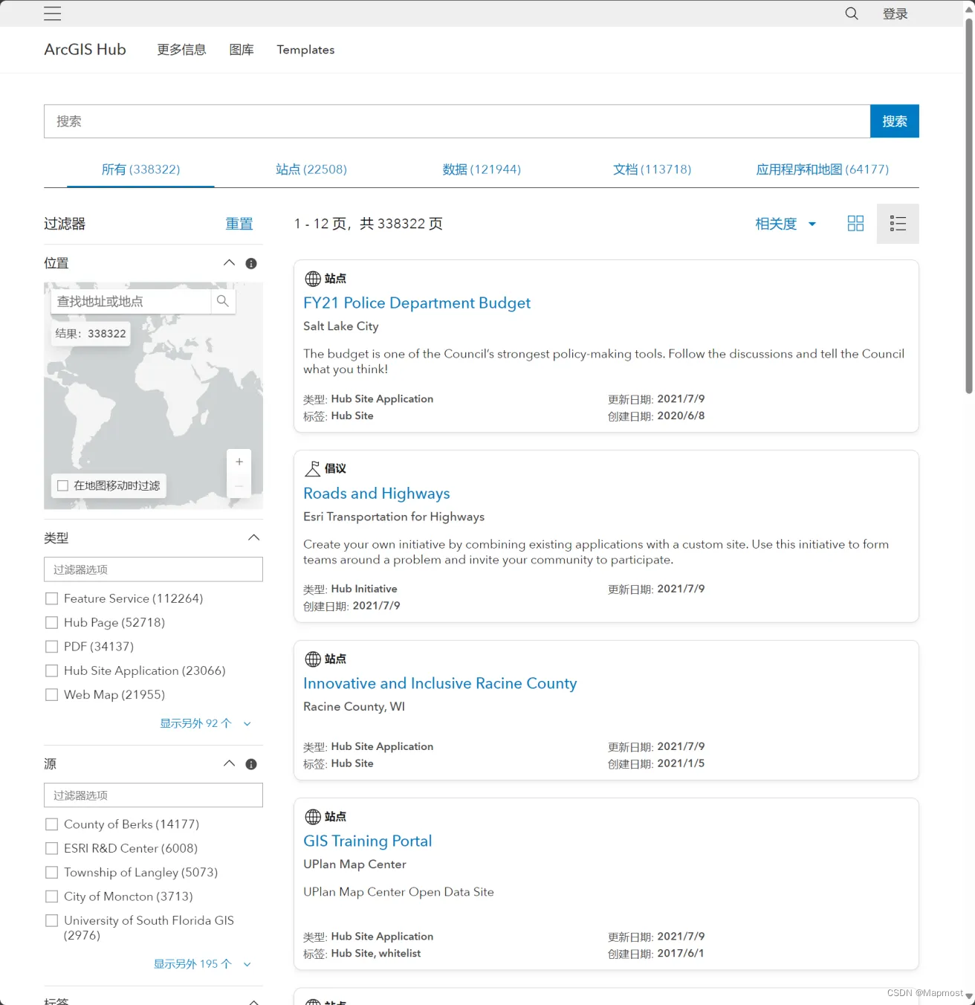This screenshot has height=1005, width=975.
Task: Click the 登录 sign-in link
Action: 895,13
